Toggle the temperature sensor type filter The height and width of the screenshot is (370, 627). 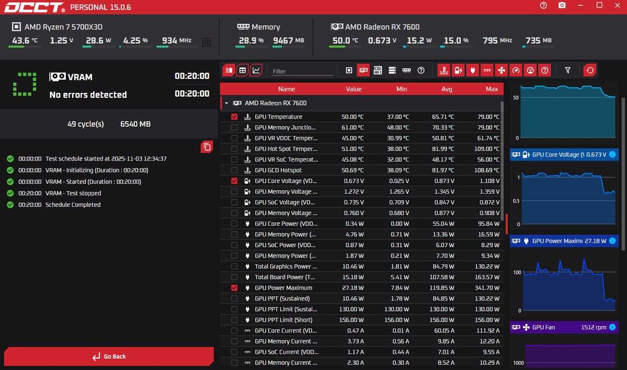444,70
